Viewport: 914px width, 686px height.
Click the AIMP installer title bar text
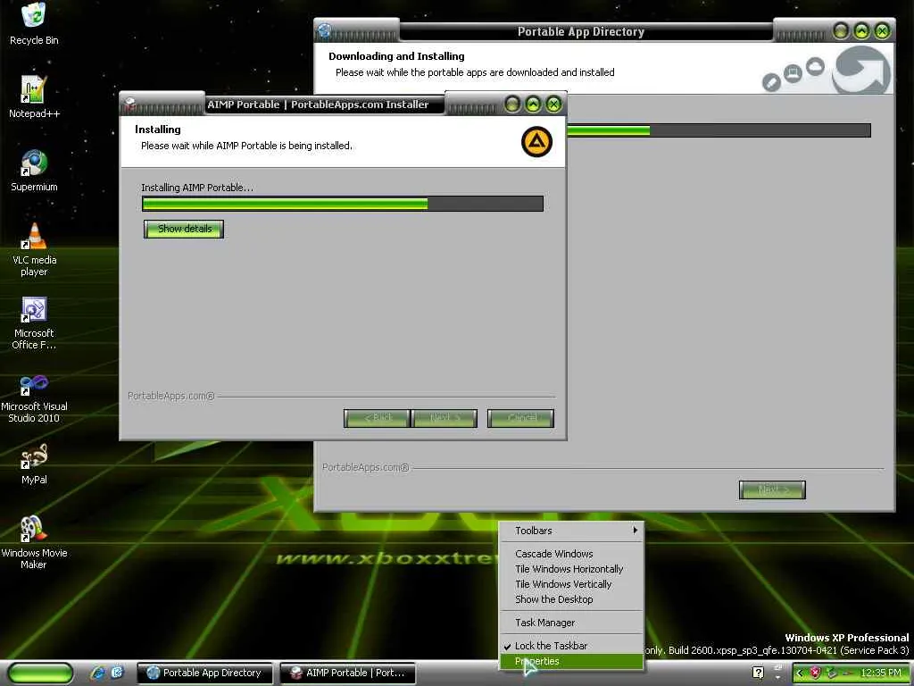coord(318,105)
